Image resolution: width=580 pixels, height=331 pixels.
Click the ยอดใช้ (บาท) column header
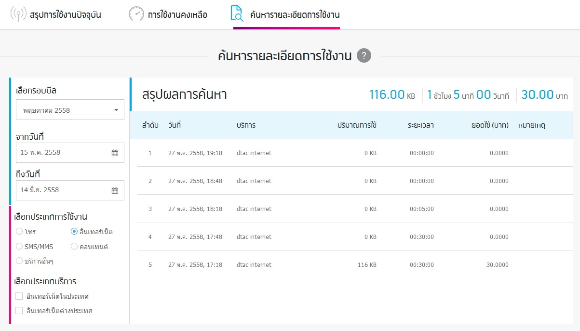(489, 125)
